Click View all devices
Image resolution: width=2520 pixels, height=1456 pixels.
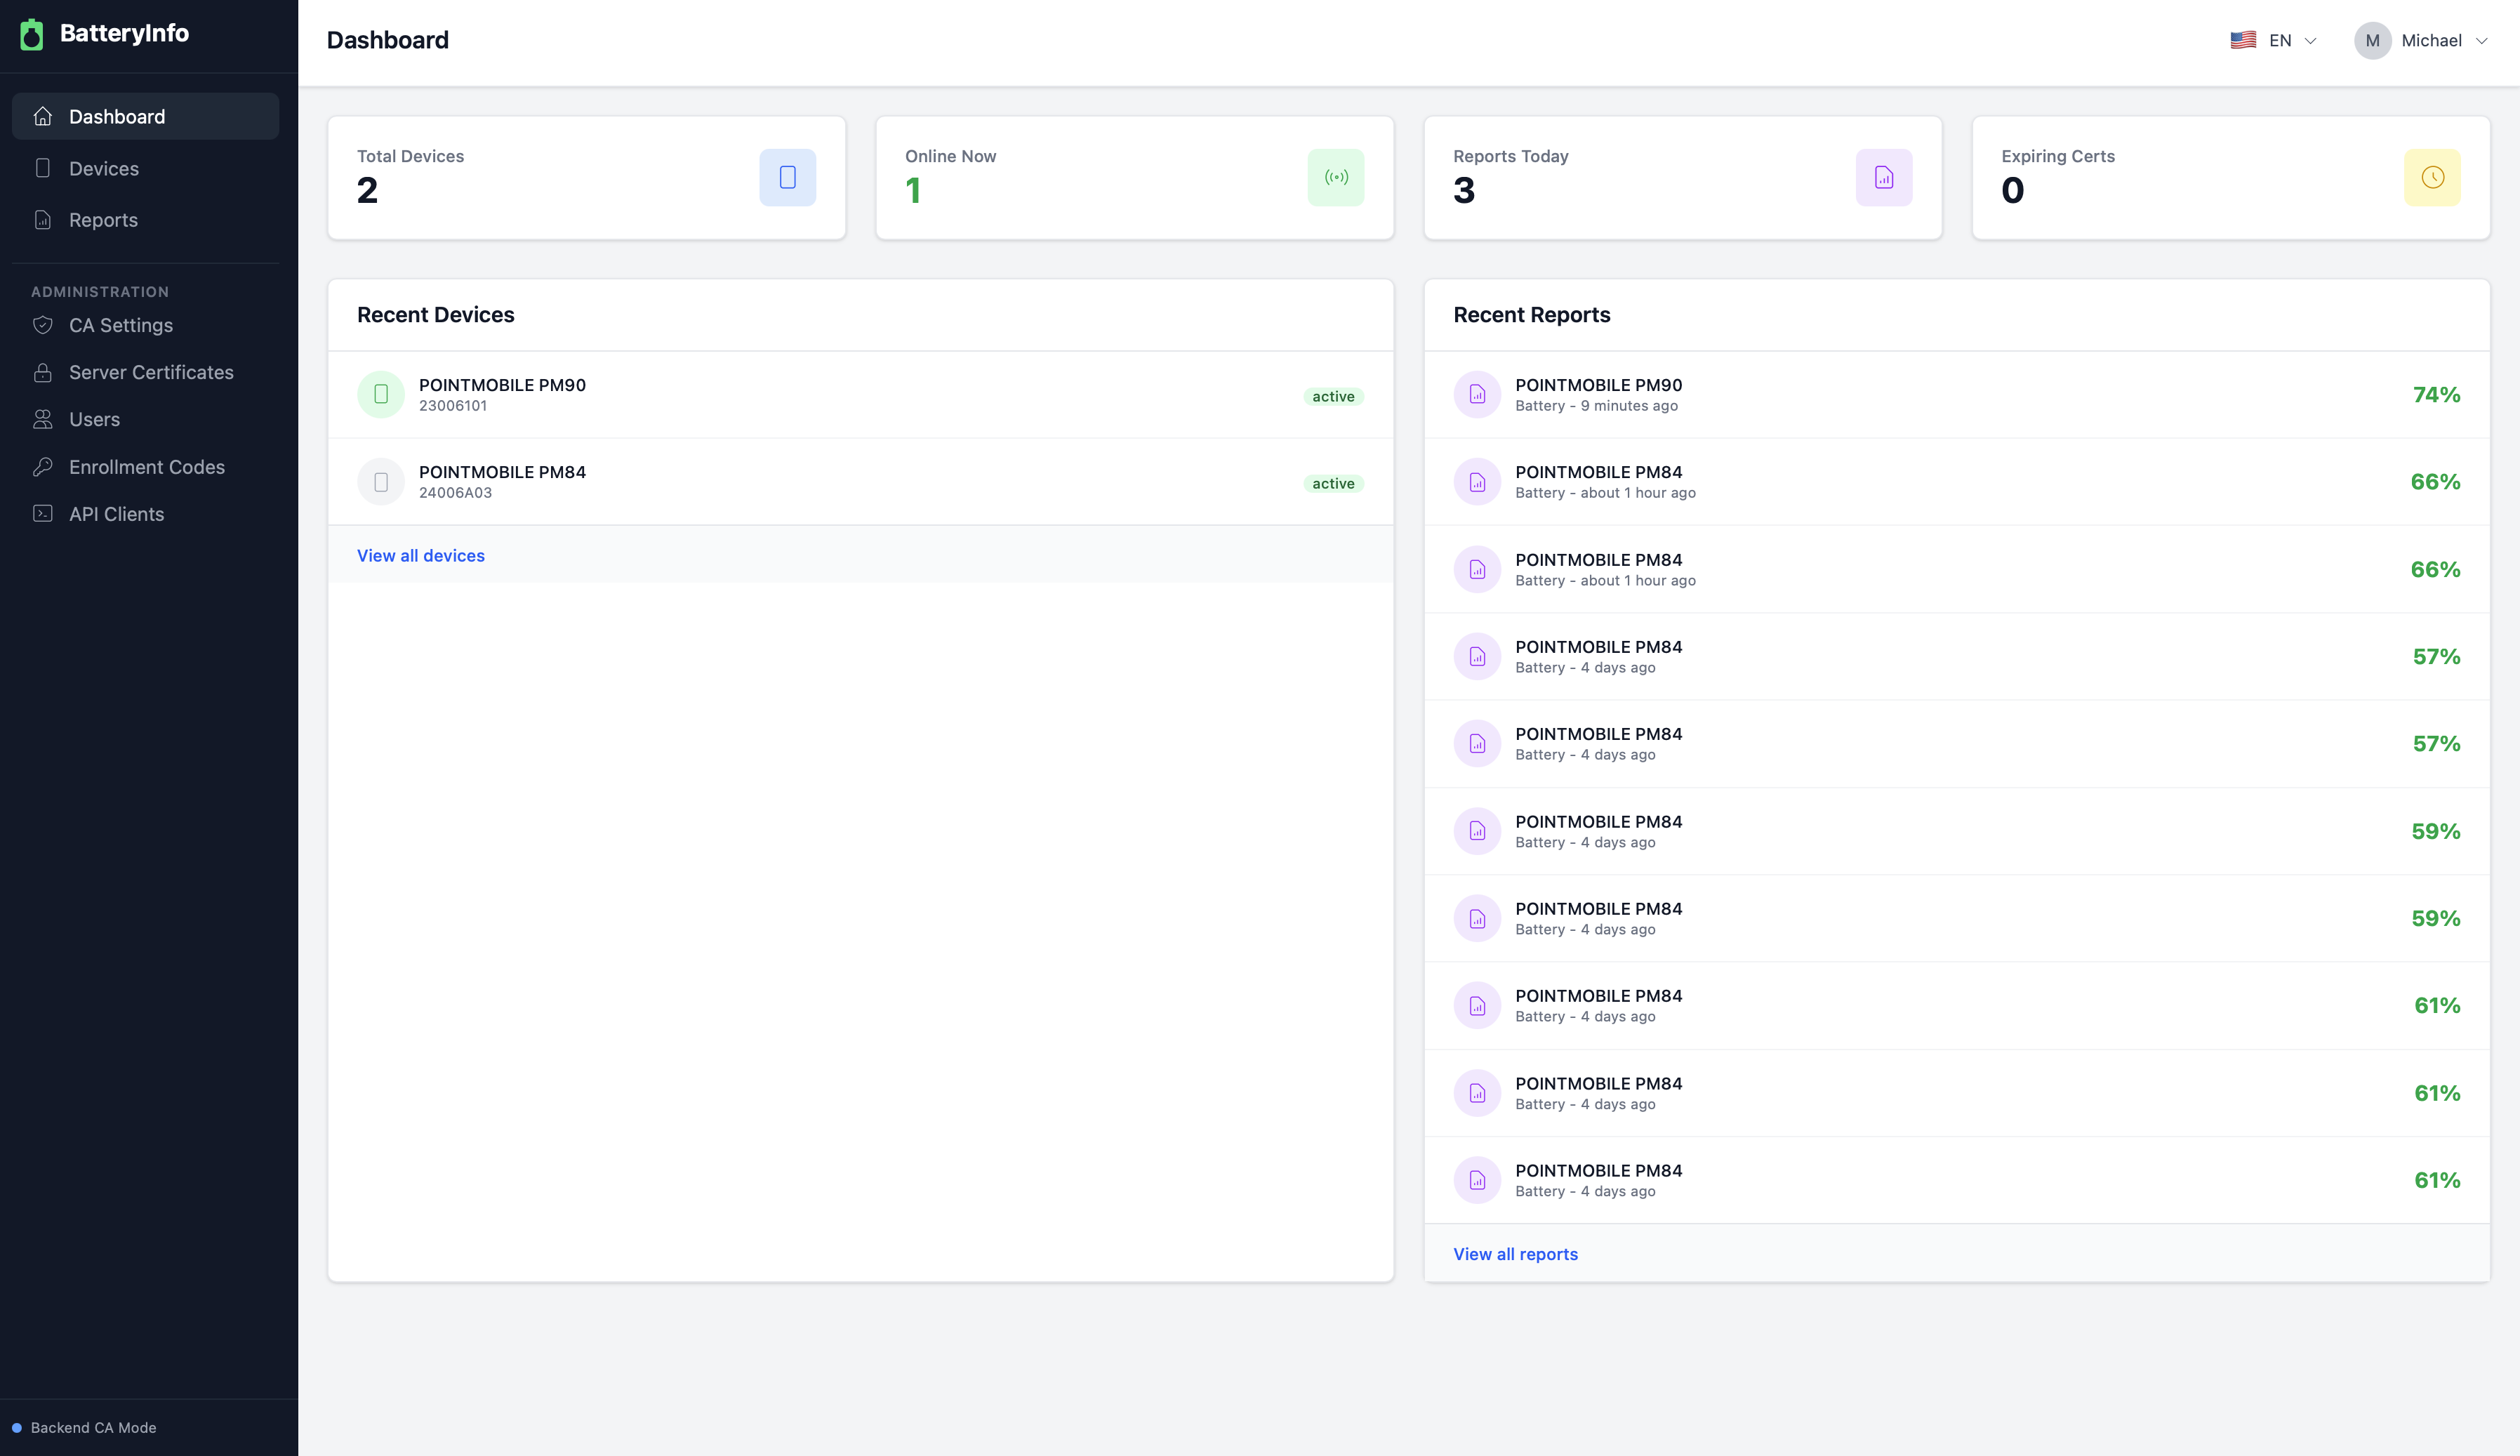(420, 555)
